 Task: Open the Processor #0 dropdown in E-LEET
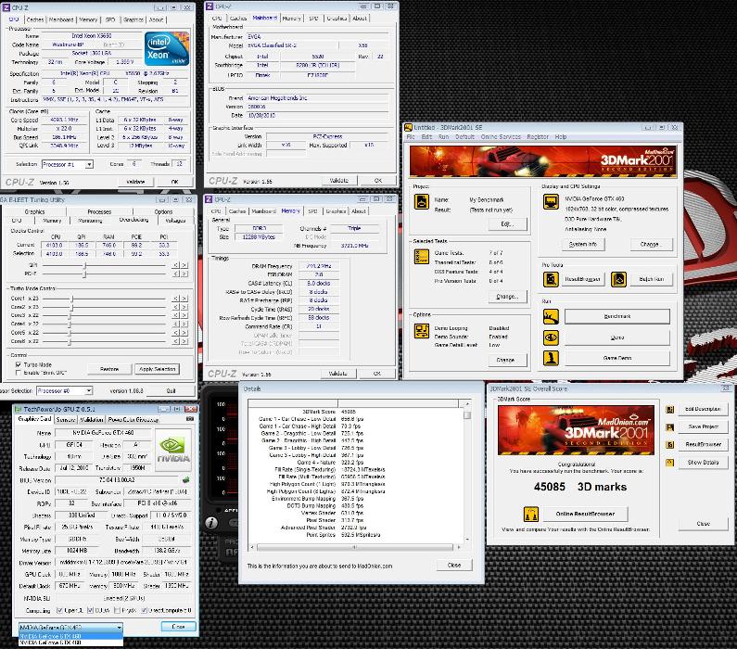point(88,391)
